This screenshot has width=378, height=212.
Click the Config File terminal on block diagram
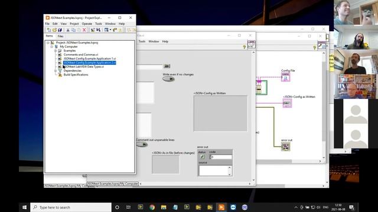coord(285,77)
